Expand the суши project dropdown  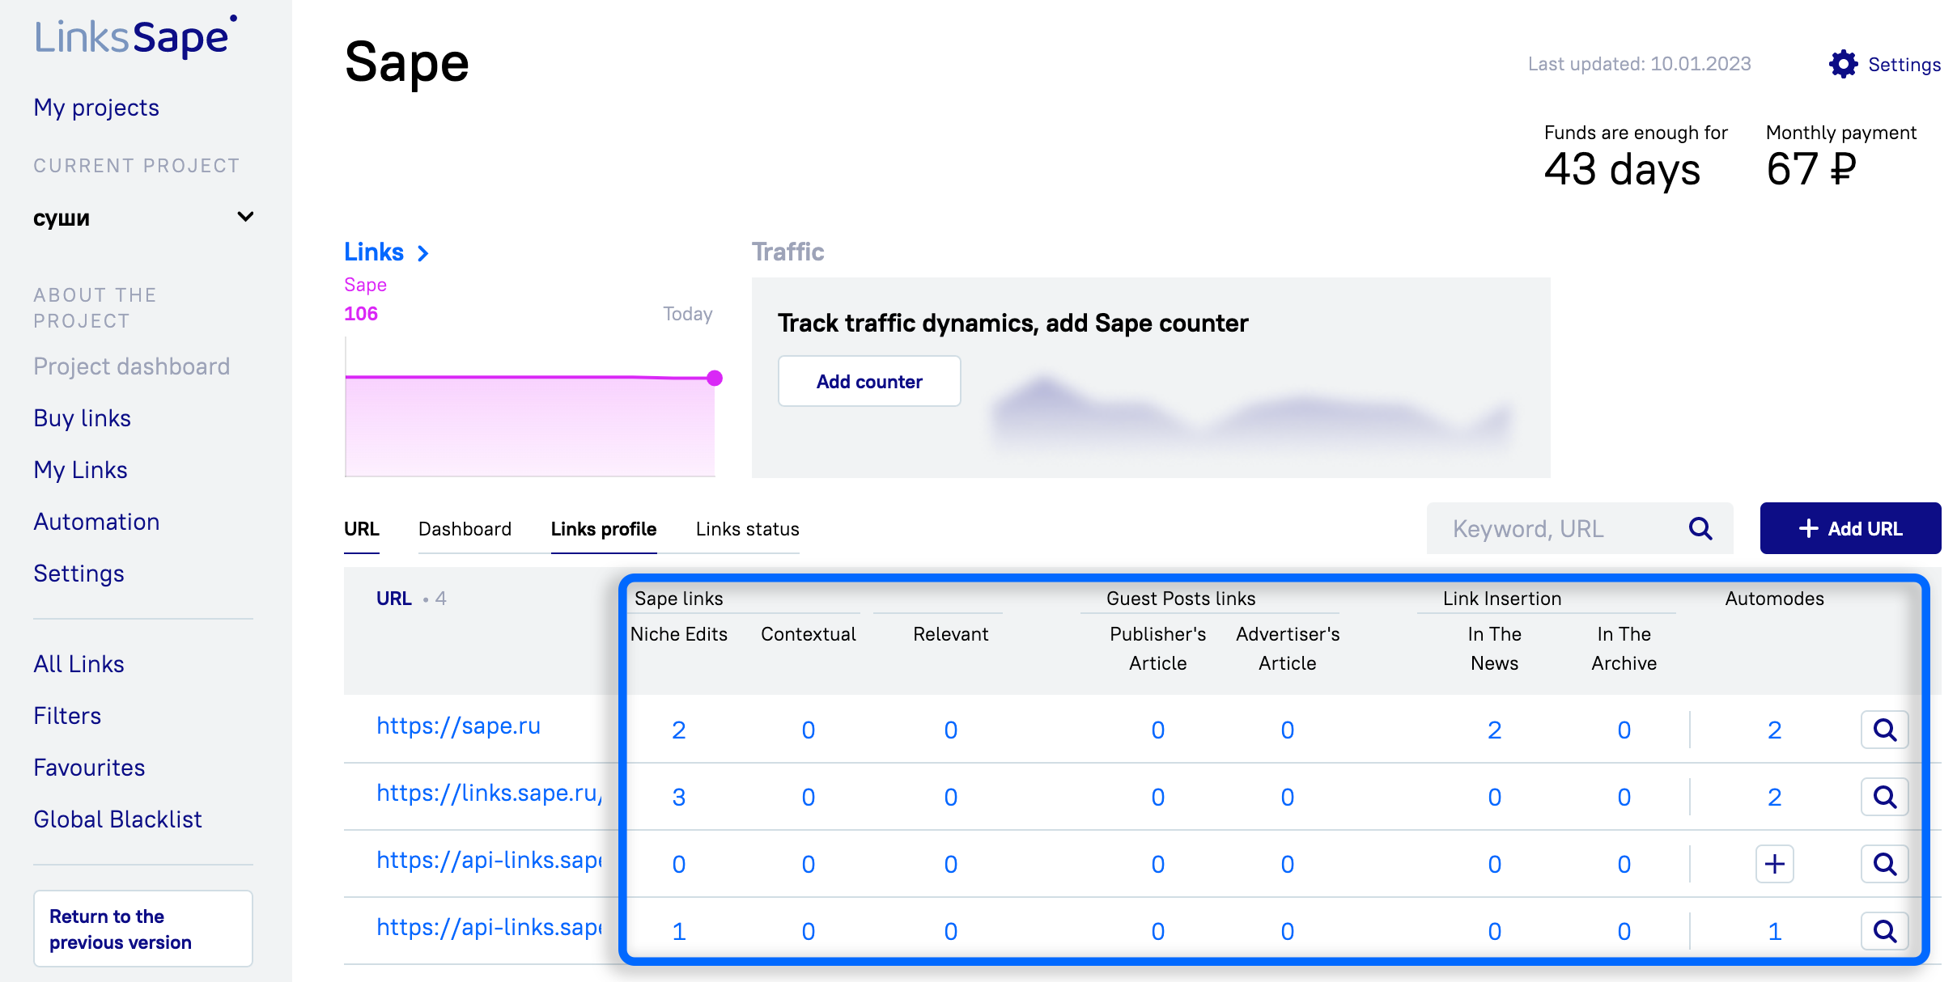[244, 217]
